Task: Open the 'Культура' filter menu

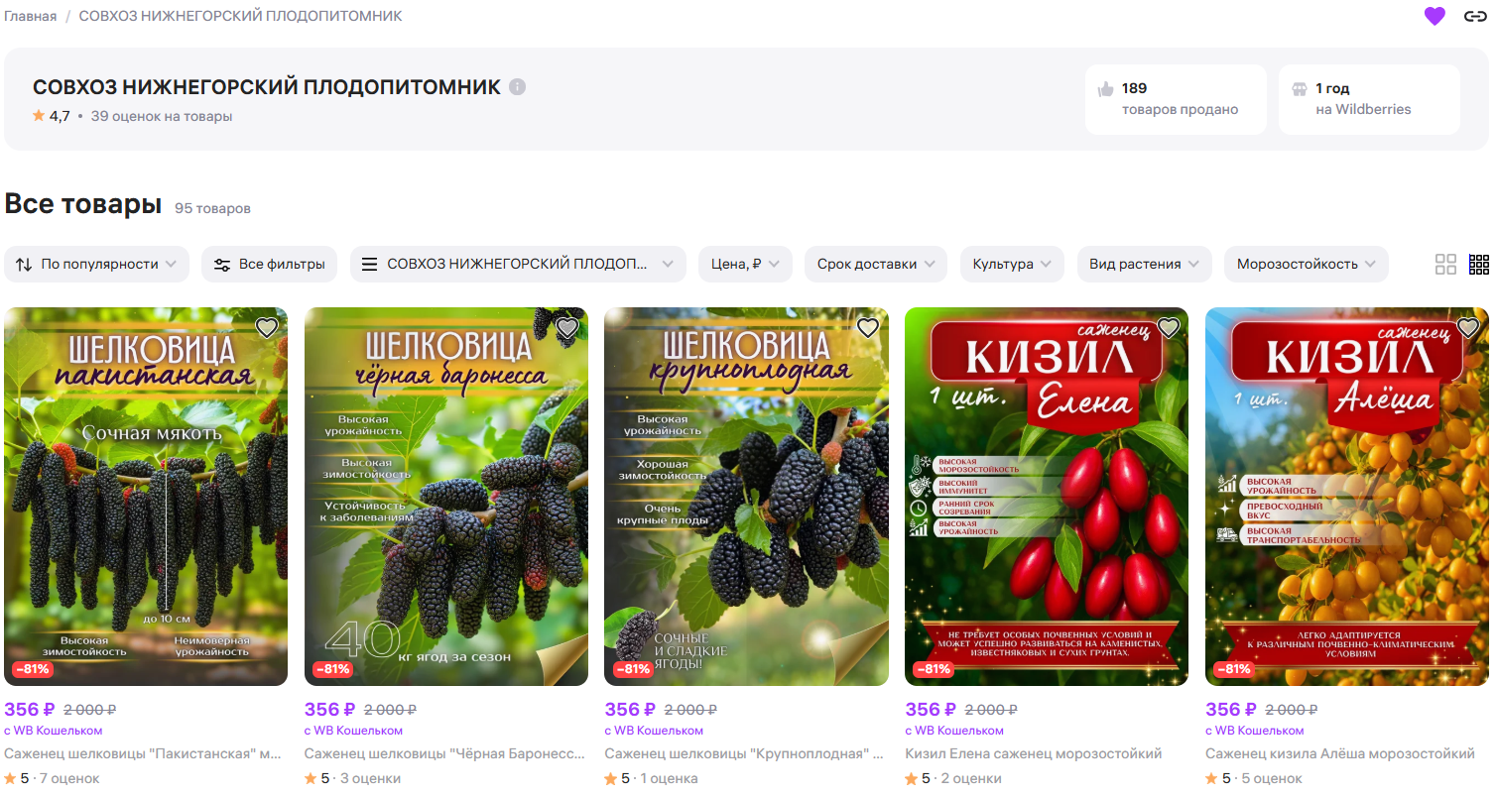Action: tap(1012, 265)
